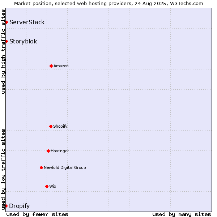Click the Storyblok red data point

point(7,41)
